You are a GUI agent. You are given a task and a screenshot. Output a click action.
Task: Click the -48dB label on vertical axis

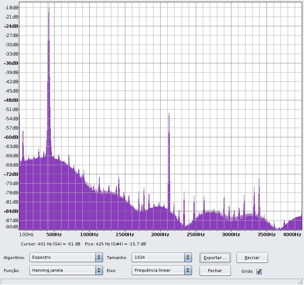click(11, 100)
